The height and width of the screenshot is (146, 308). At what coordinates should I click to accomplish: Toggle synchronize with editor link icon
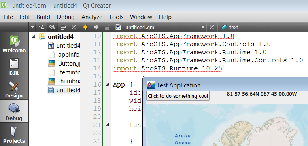tap(52, 27)
